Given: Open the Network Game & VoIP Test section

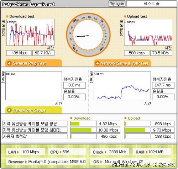Looking at the screenshot, I should point(122,63).
